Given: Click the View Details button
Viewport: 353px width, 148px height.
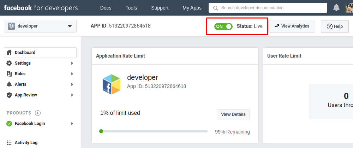Looking at the screenshot, I should (x=233, y=114).
